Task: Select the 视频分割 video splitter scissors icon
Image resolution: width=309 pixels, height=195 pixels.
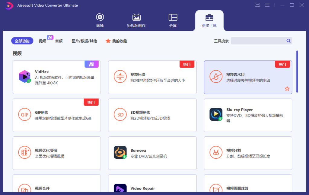Action: (x=216, y=152)
